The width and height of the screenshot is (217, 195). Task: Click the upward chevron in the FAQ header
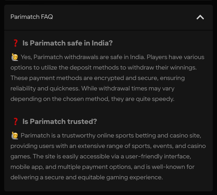(x=200, y=17)
